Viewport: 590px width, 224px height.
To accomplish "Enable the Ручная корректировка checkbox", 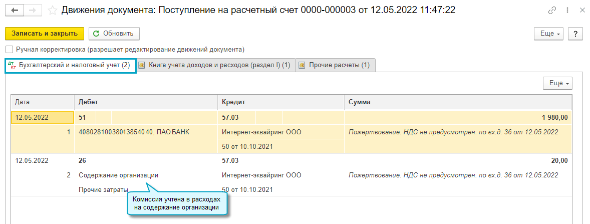I will point(9,50).
